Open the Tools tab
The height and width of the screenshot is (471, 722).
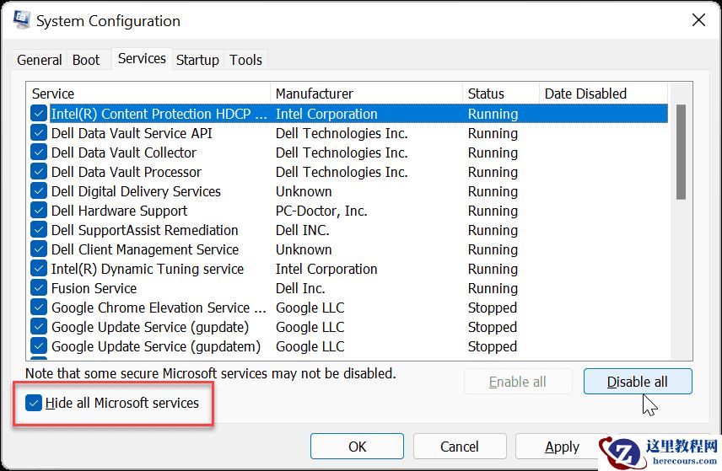(245, 60)
